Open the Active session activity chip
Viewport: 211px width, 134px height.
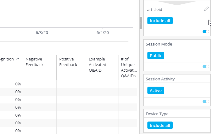pyautogui.click(x=156, y=90)
